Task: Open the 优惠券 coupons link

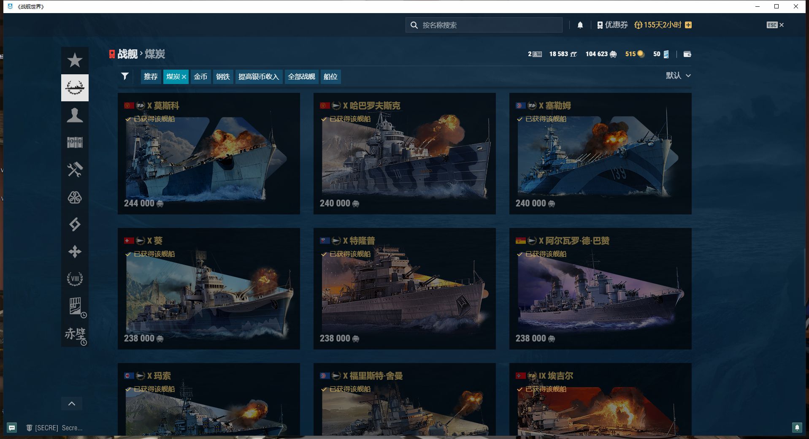Action: tap(612, 25)
